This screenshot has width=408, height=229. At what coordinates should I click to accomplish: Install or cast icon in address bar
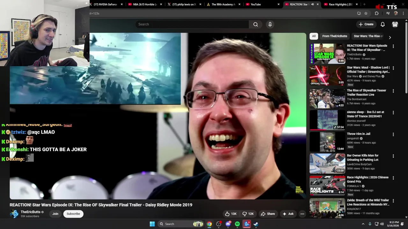coord(359,13)
